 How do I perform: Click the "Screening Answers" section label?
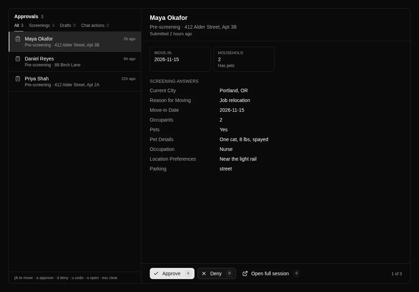point(174,81)
